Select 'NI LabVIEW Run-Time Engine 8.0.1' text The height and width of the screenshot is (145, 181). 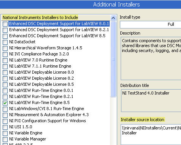41,90
